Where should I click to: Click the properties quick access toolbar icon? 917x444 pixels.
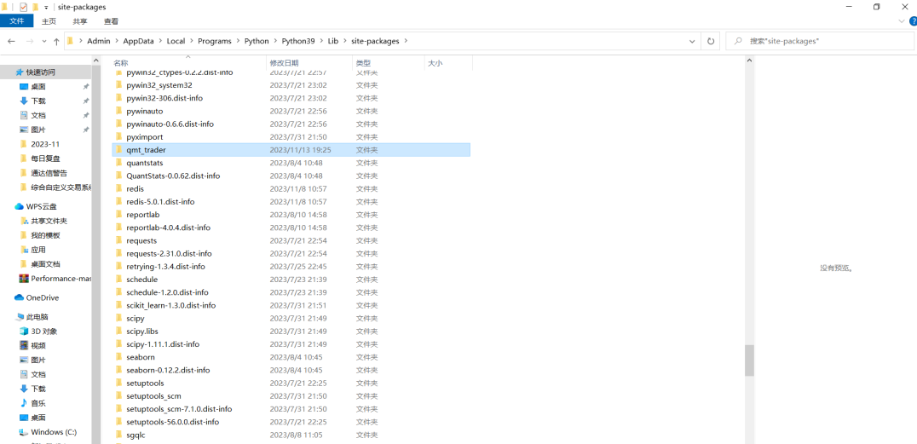coord(23,7)
